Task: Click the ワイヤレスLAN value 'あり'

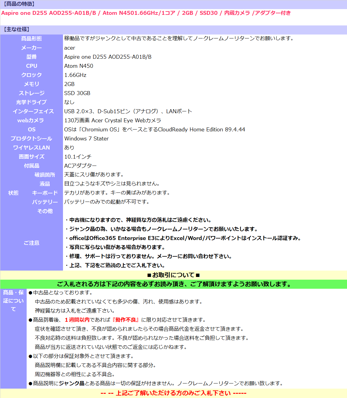Action: 69,148
